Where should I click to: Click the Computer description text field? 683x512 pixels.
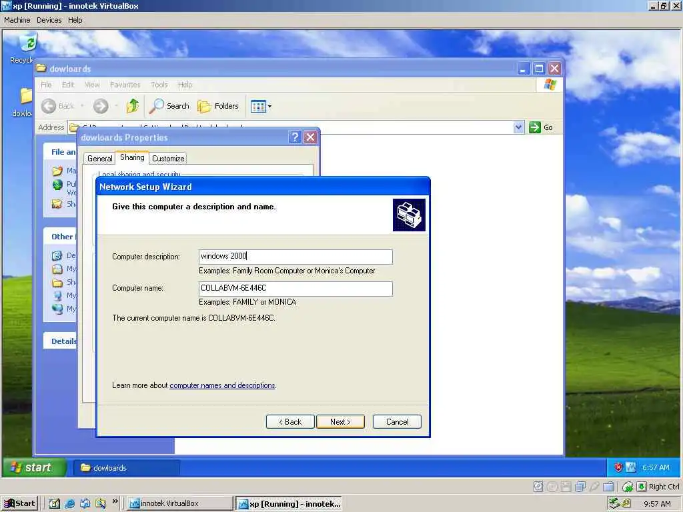[x=295, y=257]
